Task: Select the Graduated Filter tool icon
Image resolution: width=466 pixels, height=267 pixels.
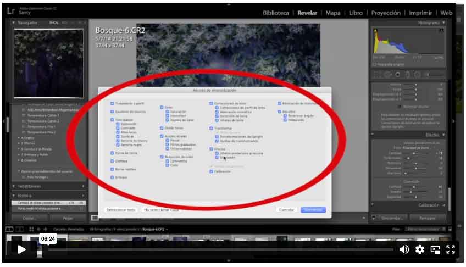Action: 407,75
